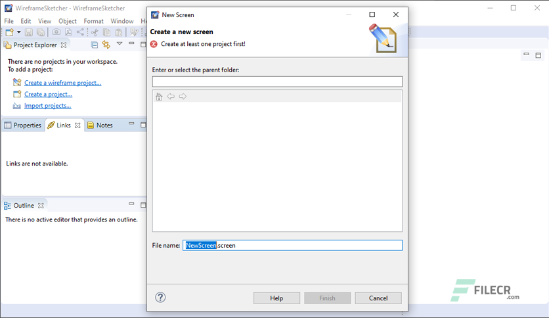Image resolution: width=549 pixels, height=318 pixels.
Task: Click the Collapse All icon in Project Explorer
Action: (x=94, y=45)
